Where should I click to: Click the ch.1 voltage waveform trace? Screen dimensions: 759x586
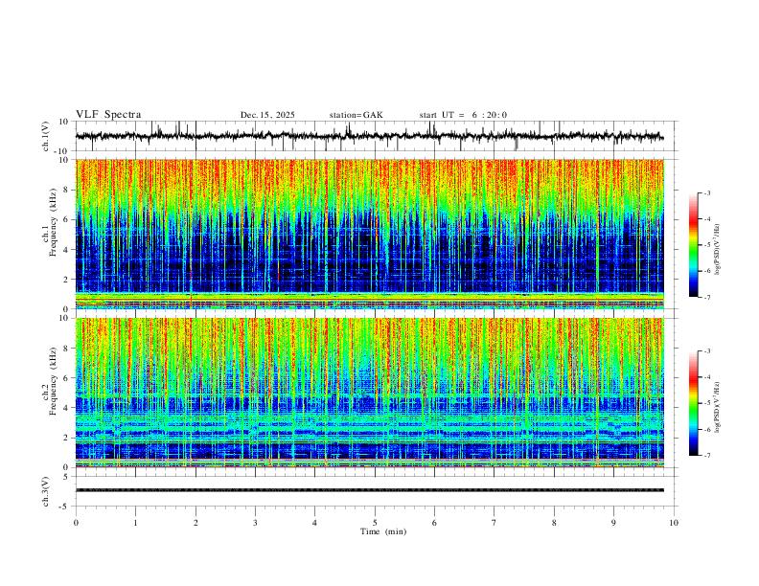click(369, 136)
